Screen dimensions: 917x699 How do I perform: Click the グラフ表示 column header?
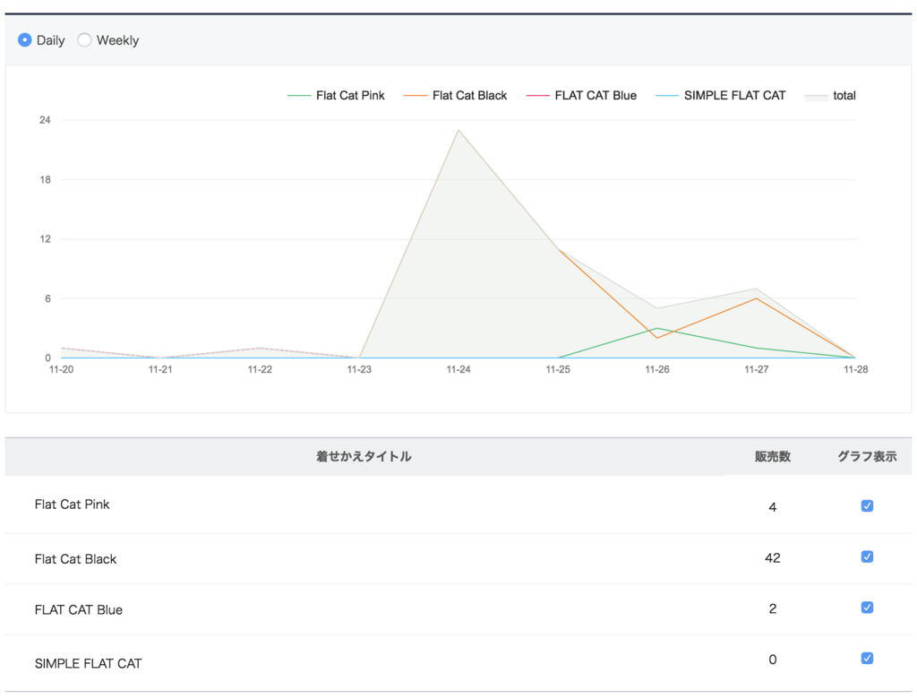867,457
